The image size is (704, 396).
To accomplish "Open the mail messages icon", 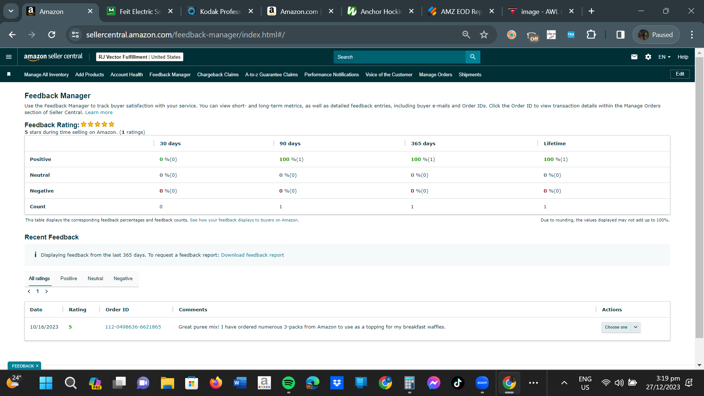I will tap(634, 57).
